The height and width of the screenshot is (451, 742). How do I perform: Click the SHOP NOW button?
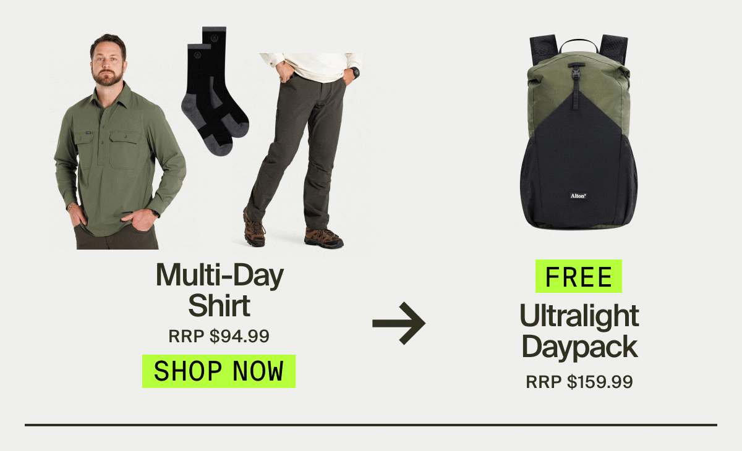[x=219, y=371]
